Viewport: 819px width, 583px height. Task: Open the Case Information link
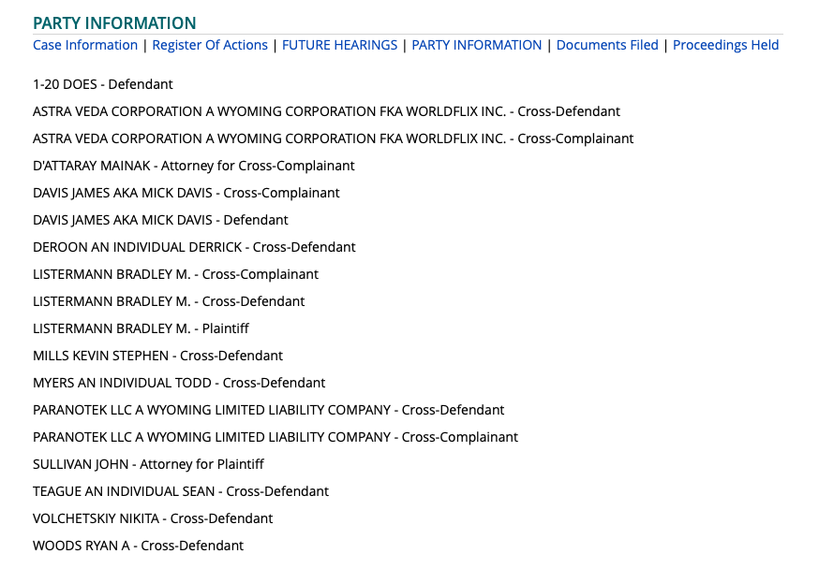tap(85, 45)
